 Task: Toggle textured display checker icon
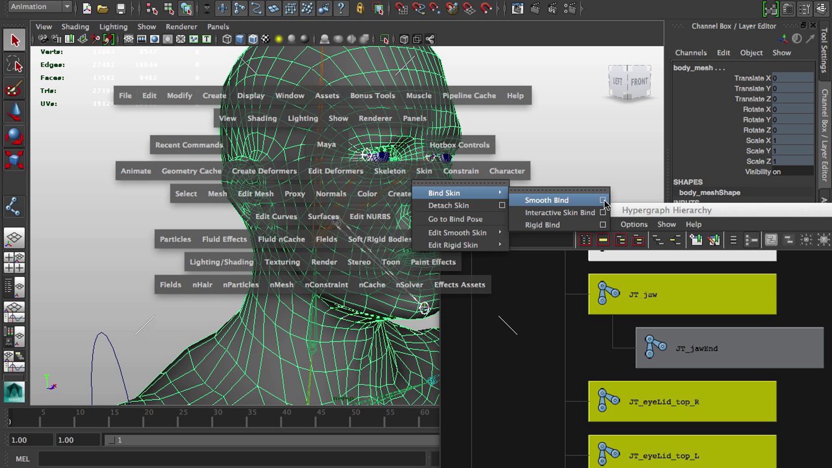click(266, 39)
